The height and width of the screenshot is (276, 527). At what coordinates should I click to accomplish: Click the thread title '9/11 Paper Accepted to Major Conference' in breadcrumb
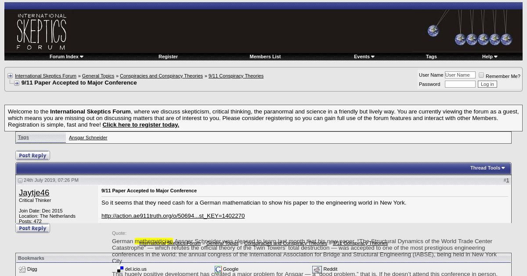[x=79, y=82]
